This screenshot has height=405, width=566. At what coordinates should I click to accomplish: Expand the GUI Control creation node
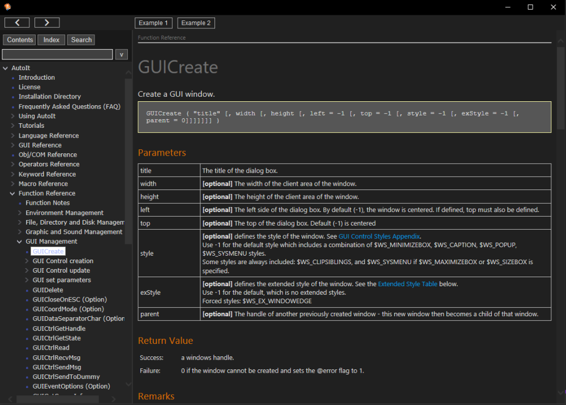(x=27, y=261)
